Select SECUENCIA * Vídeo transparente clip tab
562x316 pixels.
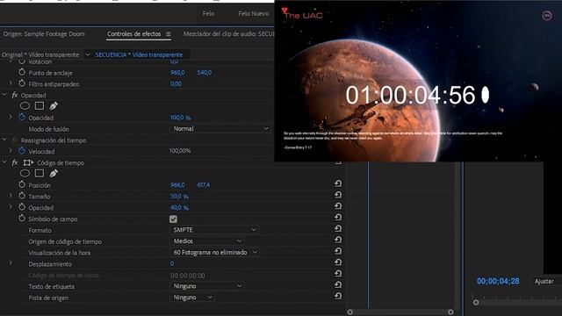click(x=139, y=54)
